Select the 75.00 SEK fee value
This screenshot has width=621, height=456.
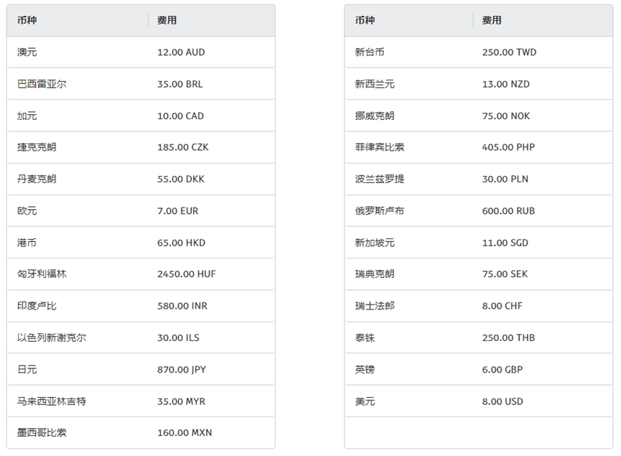pyautogui.click(x=505, y=274)
